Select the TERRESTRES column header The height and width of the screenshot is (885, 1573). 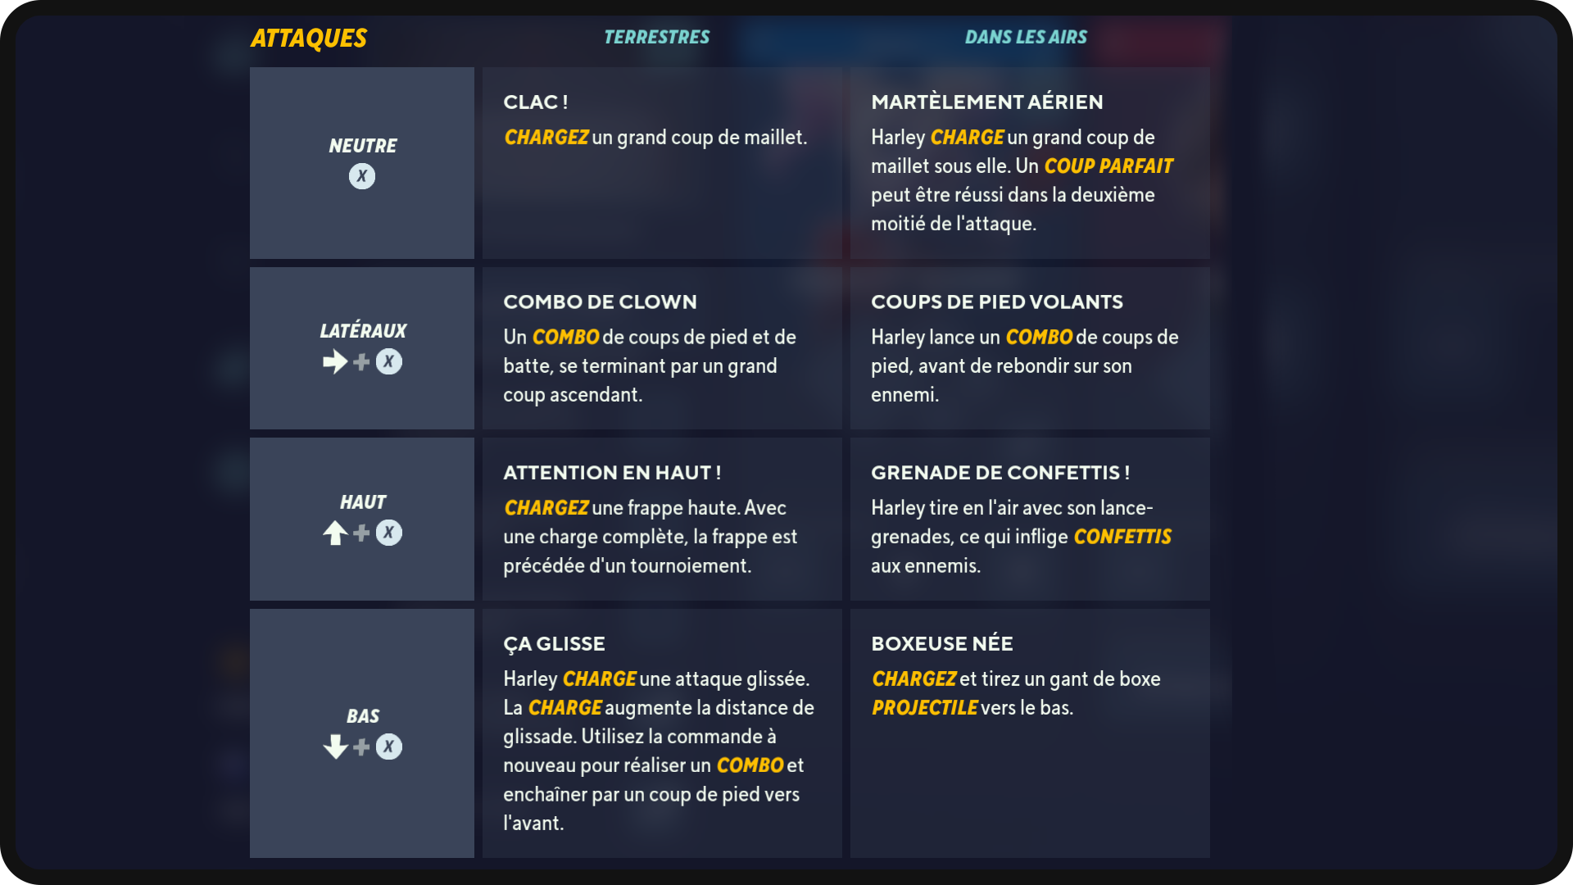pos(657,37)
